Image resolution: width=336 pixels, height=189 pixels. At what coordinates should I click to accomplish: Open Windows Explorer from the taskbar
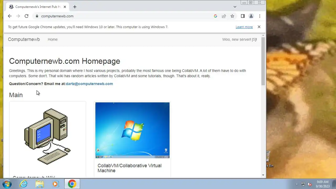pyautogui.click(x=40, y=184)
